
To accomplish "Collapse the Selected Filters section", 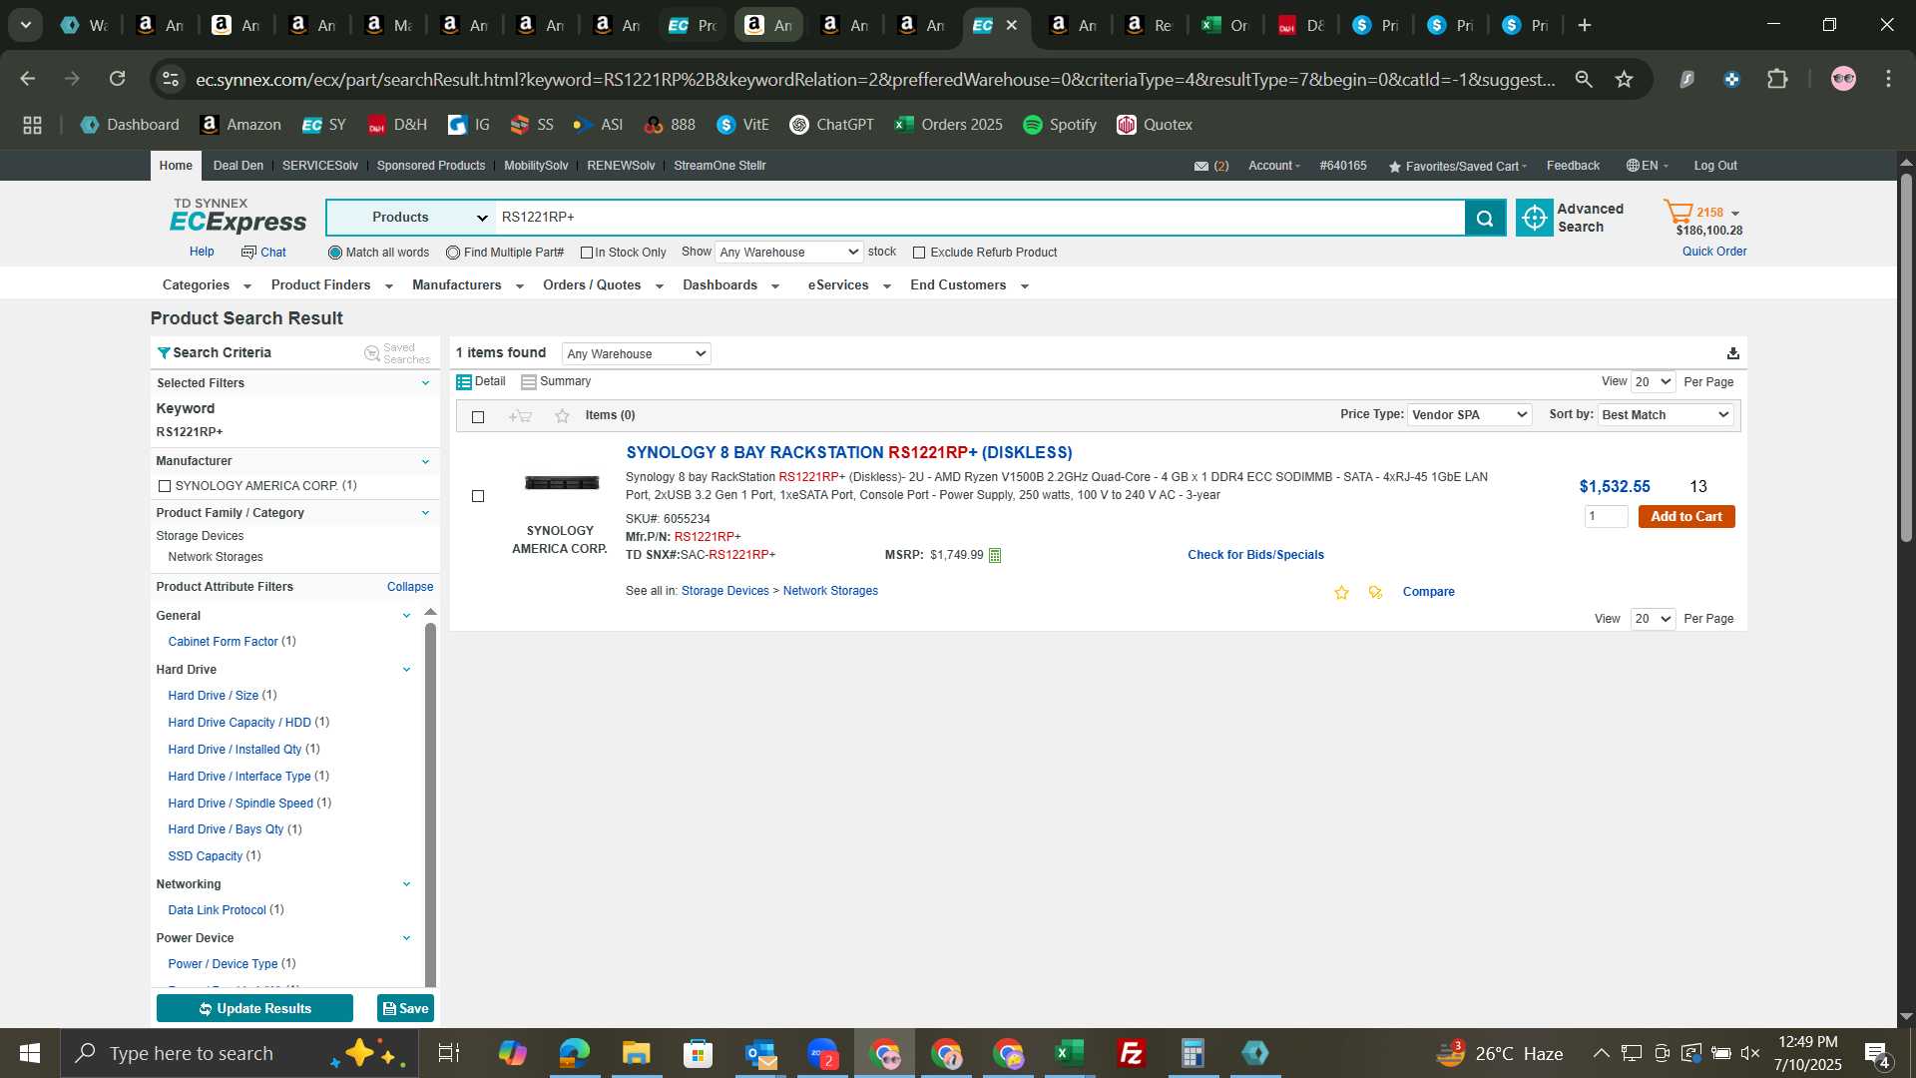I will coord(425,383).
